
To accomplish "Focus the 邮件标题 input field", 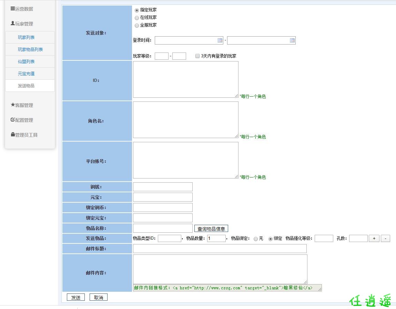I will (x=220, y=249).
